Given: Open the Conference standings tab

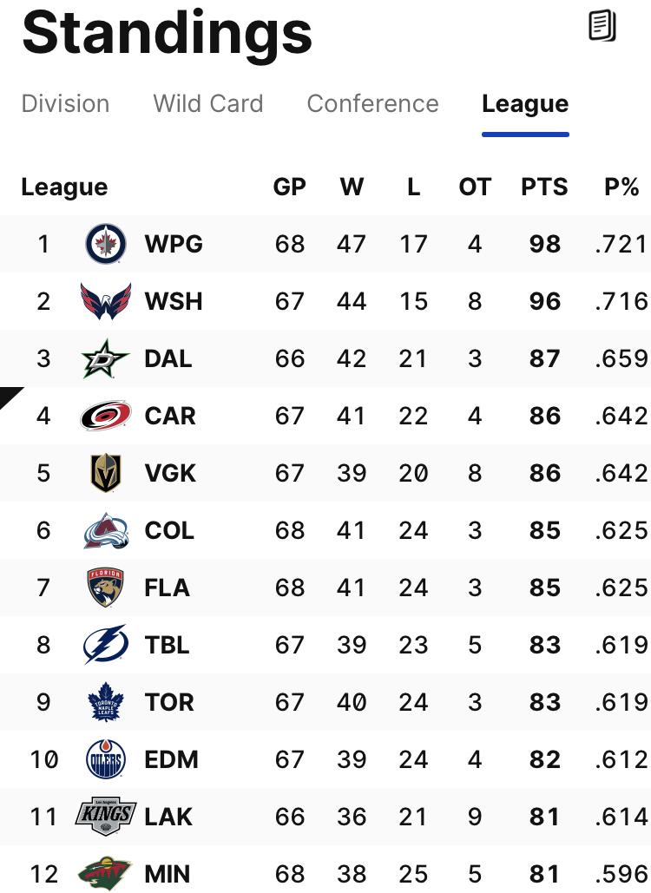Looking at the screenshot, I should (373, 103).
